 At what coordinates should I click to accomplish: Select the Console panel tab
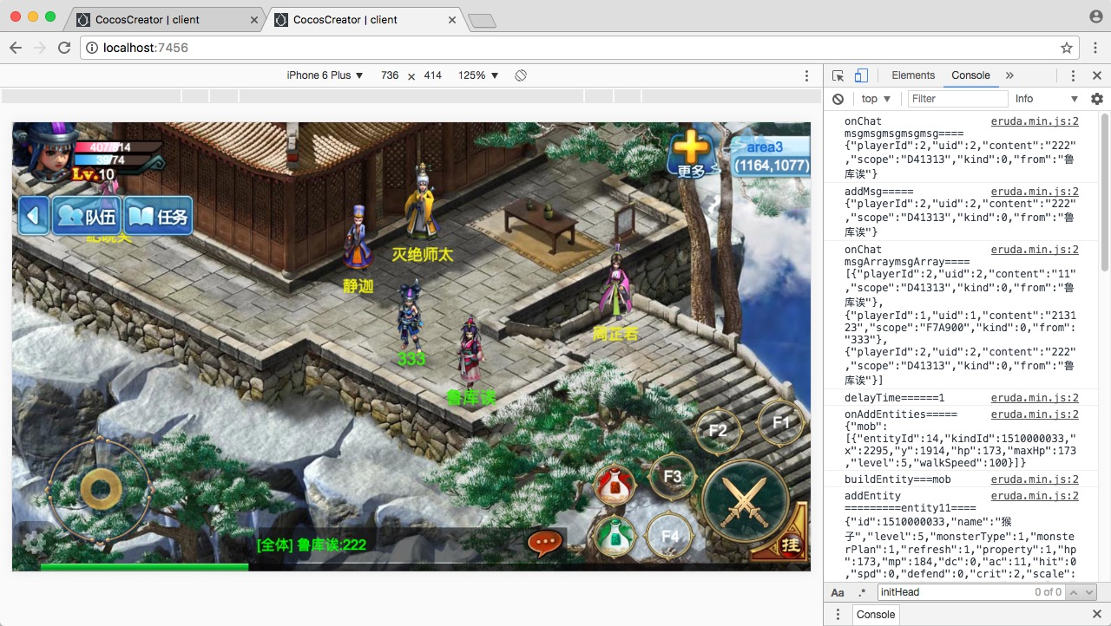click(970, 75)
